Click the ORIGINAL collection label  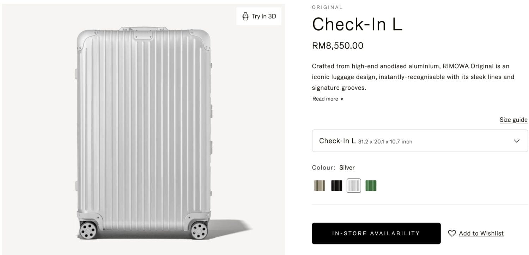[327, 7]
